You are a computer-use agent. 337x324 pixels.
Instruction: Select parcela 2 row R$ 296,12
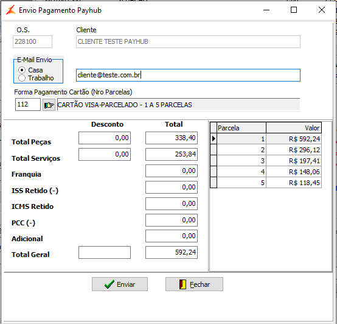[269, 150]
